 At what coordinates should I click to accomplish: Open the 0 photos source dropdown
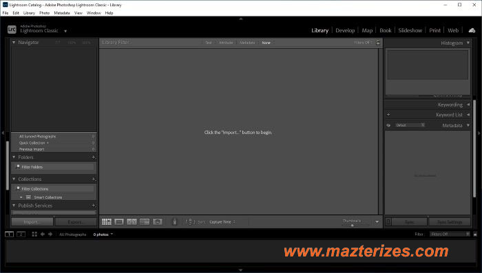point(103,234)
